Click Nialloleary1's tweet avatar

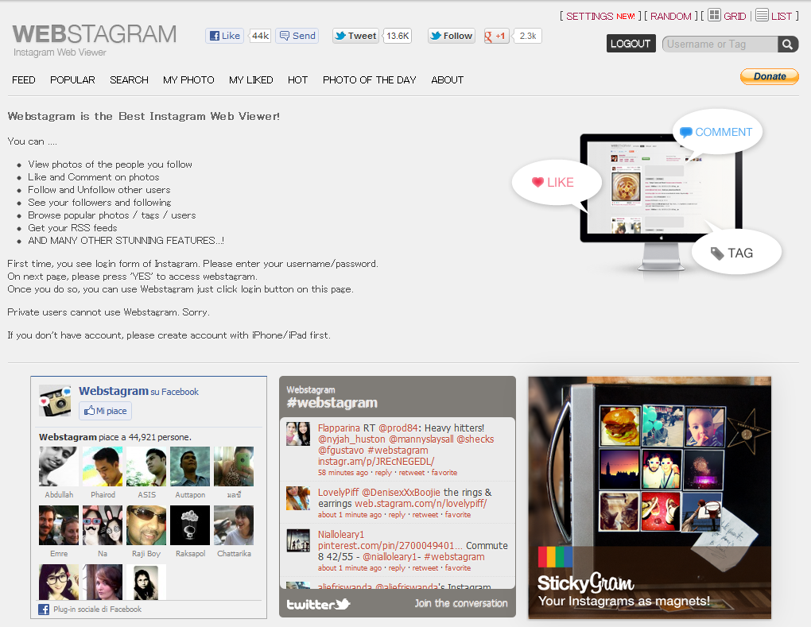[x=298, y=540]
